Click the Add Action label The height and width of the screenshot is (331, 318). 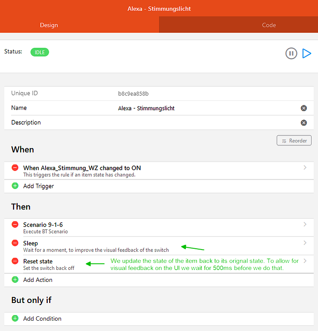tap(38, 280)
